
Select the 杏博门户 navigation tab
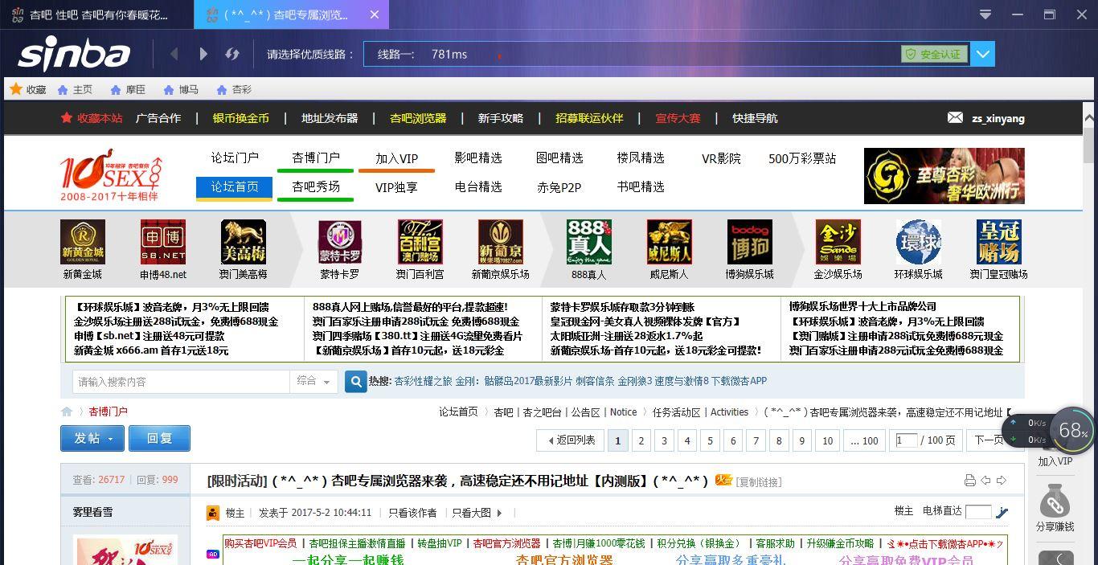[x=315, y=158]
